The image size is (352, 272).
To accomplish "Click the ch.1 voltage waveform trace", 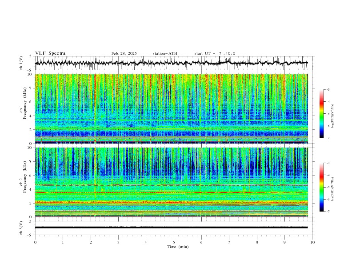I will (x=172, y=63).
